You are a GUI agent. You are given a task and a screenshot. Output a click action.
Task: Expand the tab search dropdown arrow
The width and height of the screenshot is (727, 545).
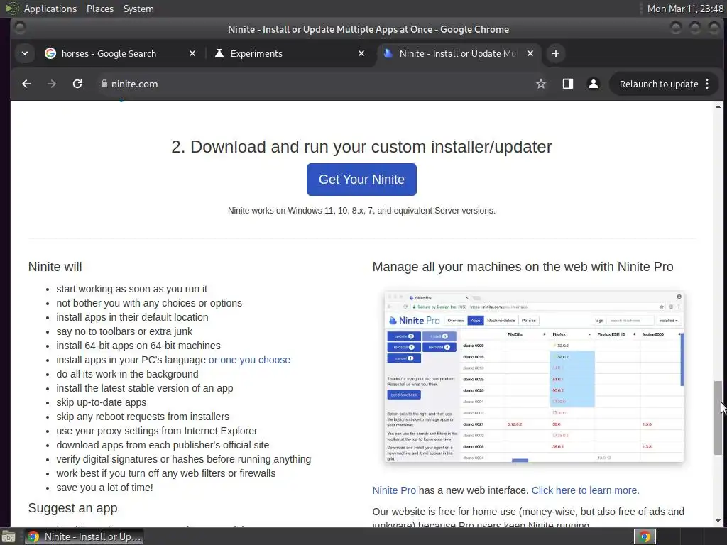(25, 53)
